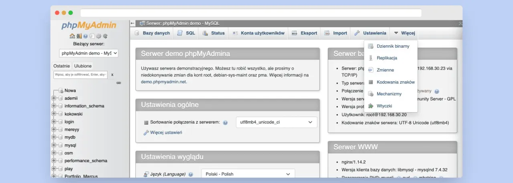Expand the information_schema database node
Image resolution: width=513 pixels, height=183 pixels.
(54, 106)
